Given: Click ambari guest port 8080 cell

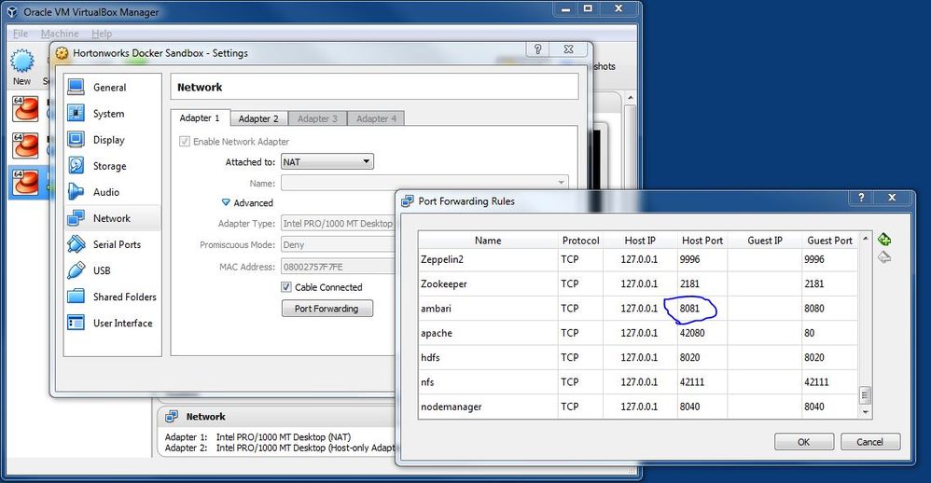Looking at the screenshot, I should tap(829, 309).
